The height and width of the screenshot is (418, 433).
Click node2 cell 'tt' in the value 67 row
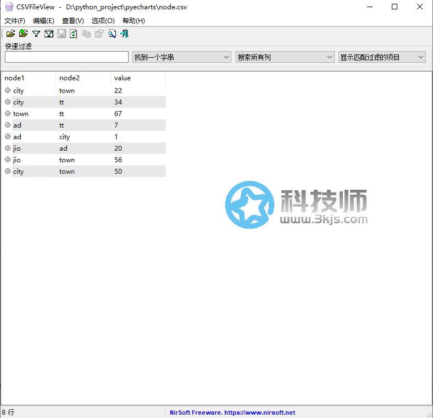click(x=62, y=114)
